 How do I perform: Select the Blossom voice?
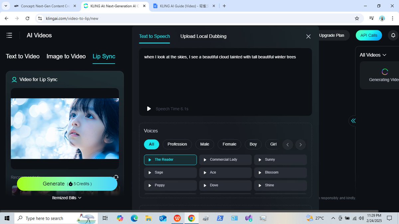click(x=280, y=173)
